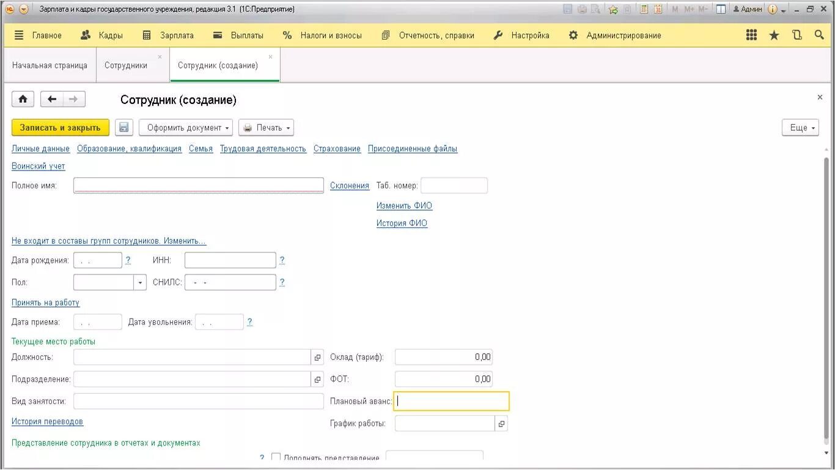835x470 pixels.
Task: Open Воинский учет link
Action: [39, 166]
